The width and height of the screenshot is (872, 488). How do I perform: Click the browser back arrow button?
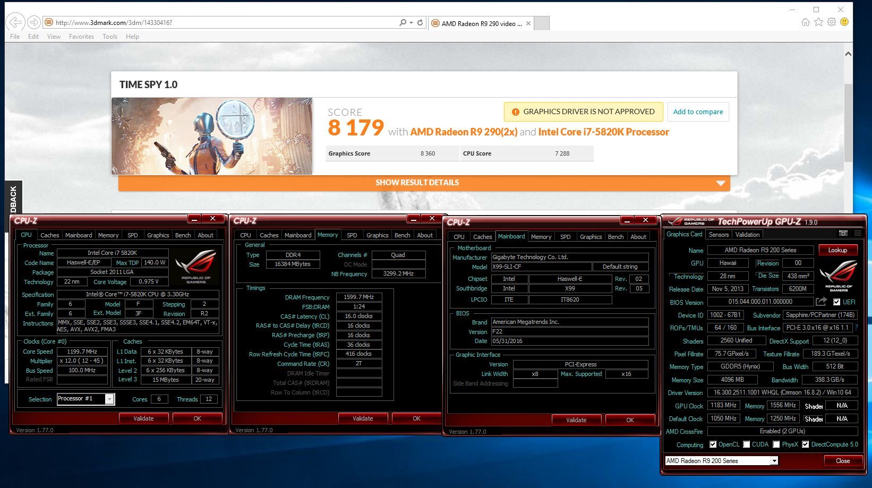point(15,22)
